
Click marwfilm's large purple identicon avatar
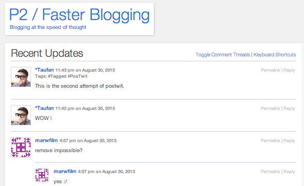[21, 147]
